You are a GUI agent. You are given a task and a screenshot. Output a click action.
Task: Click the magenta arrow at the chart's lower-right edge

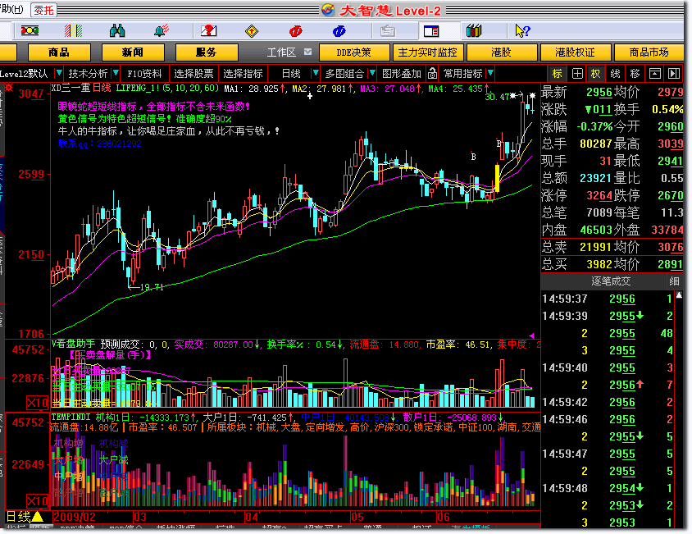click(531, 336)
